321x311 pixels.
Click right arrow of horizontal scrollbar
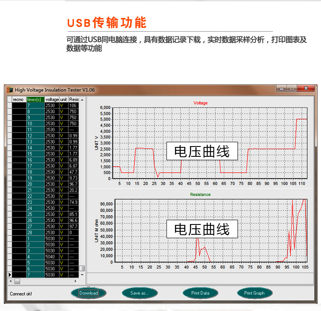point(76,281)
